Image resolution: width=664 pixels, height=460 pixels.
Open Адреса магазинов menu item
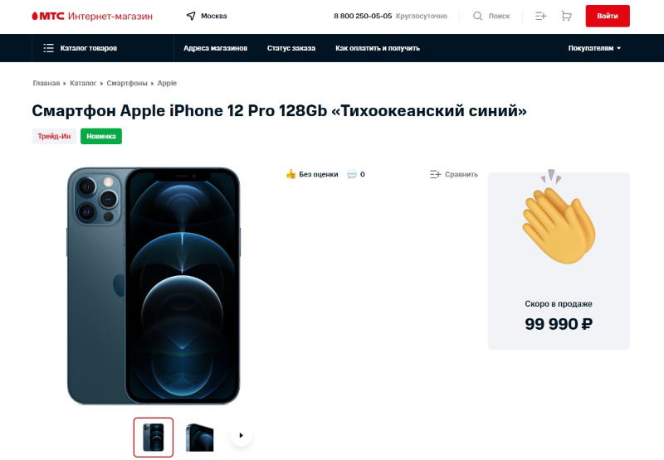click(215, 48)
